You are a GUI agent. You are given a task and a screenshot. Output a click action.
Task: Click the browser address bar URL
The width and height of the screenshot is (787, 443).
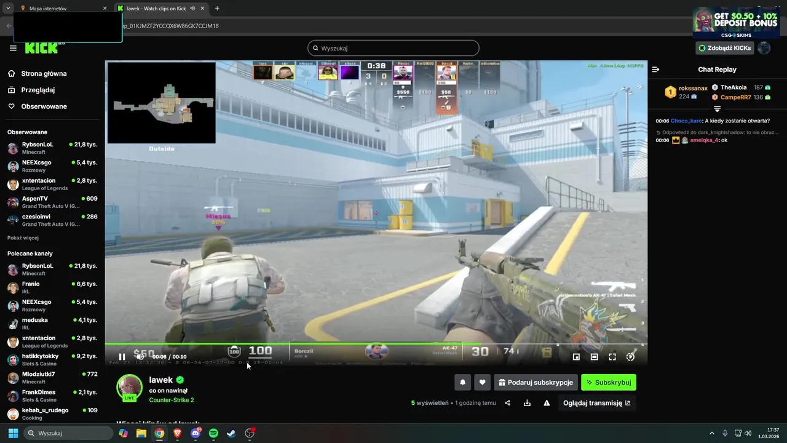click(x=170, y=26)
